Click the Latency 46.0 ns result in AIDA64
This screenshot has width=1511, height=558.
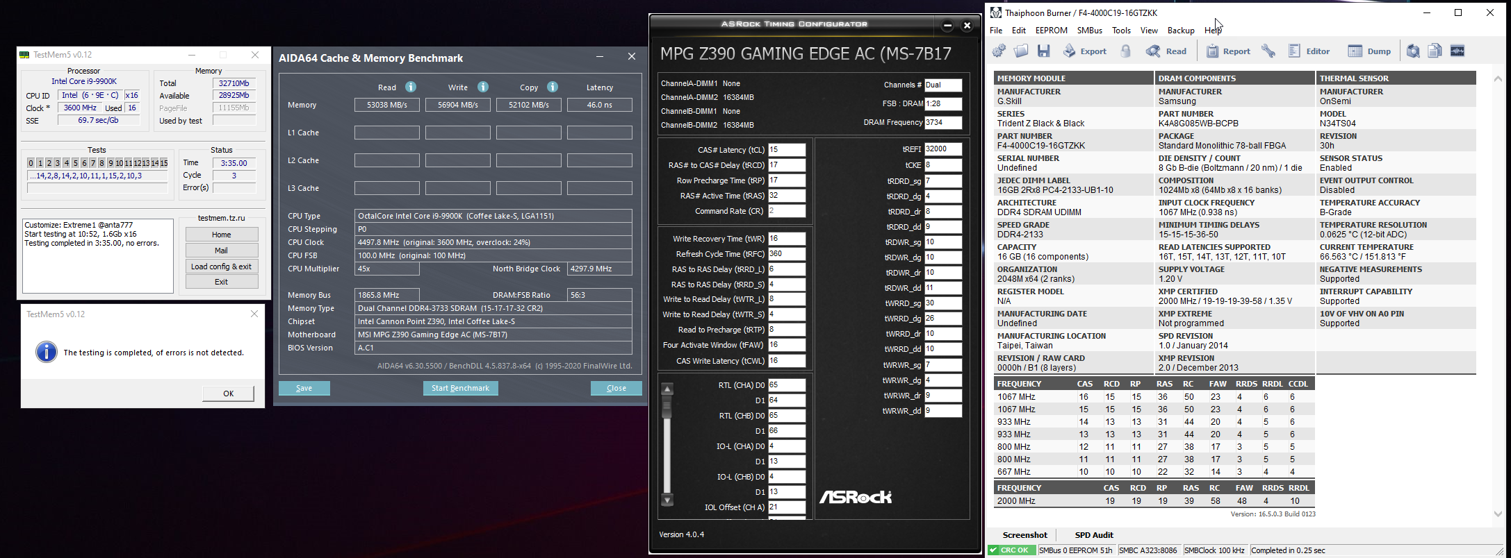pyautogui.click(x=600, y=105)
